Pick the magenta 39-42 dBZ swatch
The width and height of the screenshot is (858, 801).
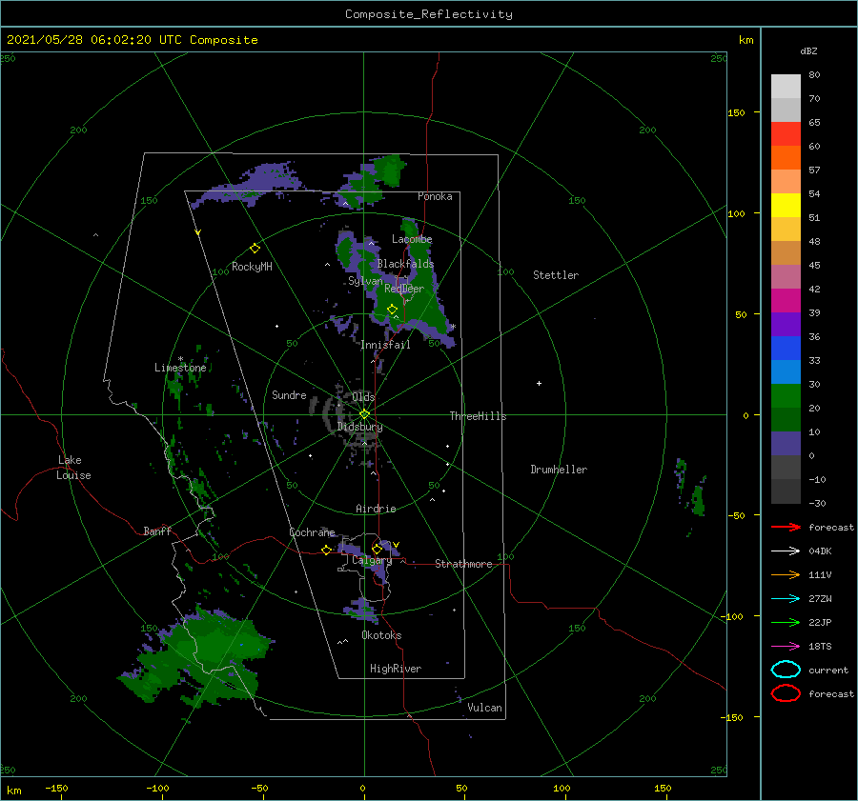pyautogui.click(x=786, y=301)
